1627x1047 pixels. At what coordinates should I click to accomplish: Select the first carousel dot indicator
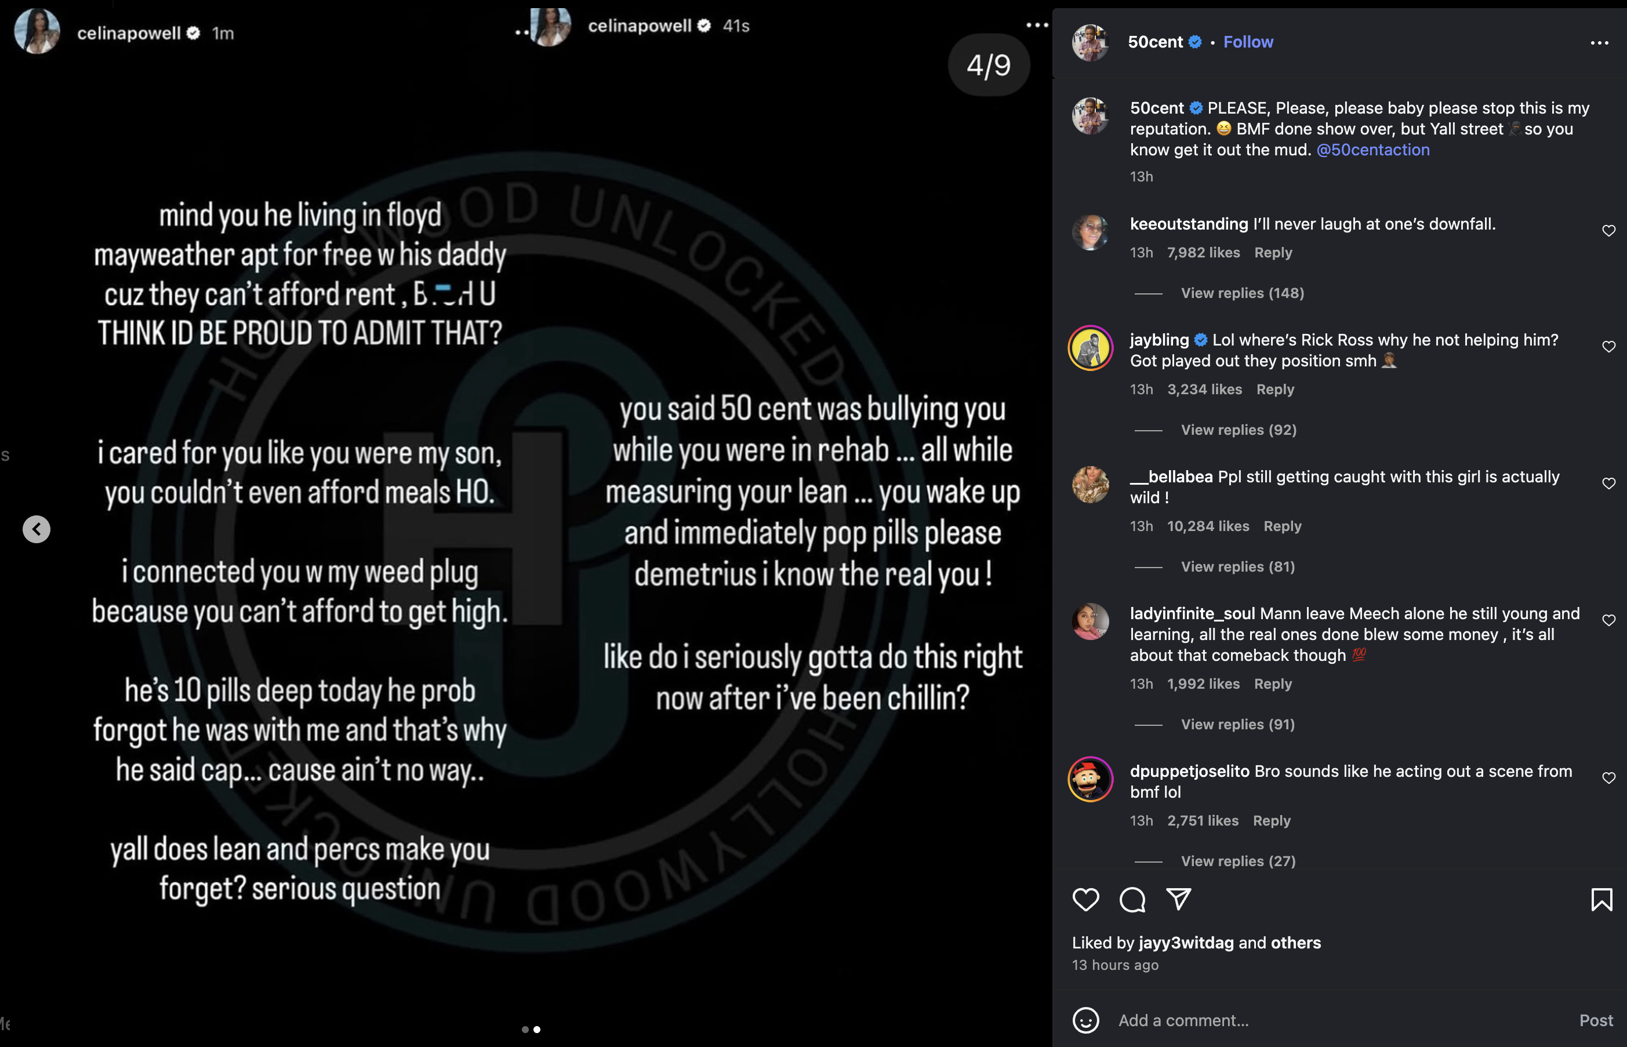click(x=525, y=1030)
